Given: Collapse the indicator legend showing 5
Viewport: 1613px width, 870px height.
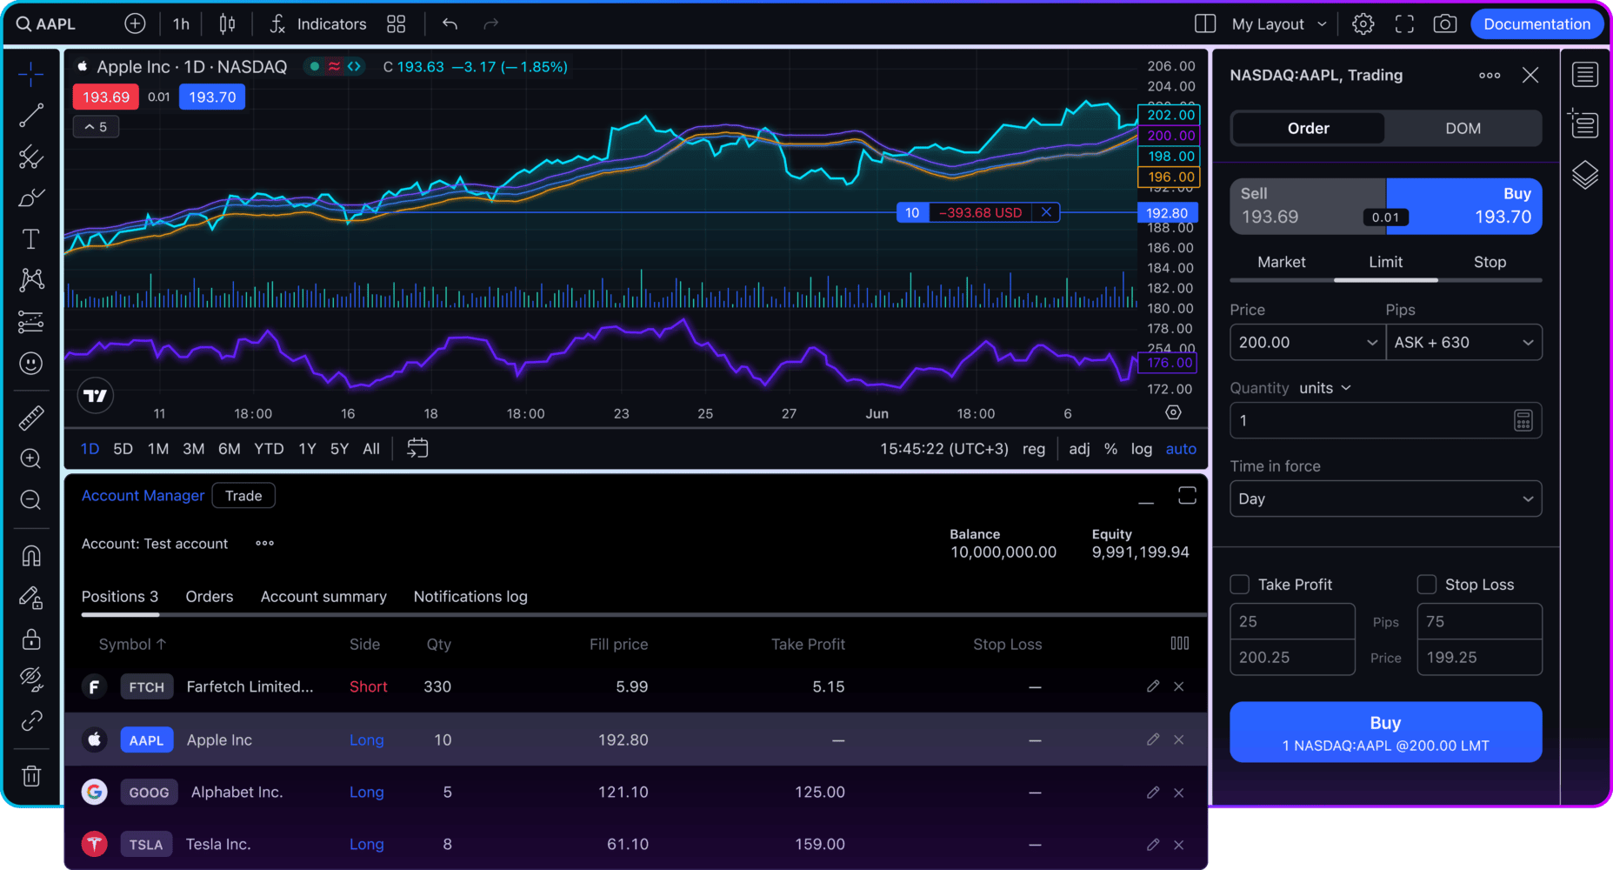Looking at the screenshot, I should pos(96,127).
